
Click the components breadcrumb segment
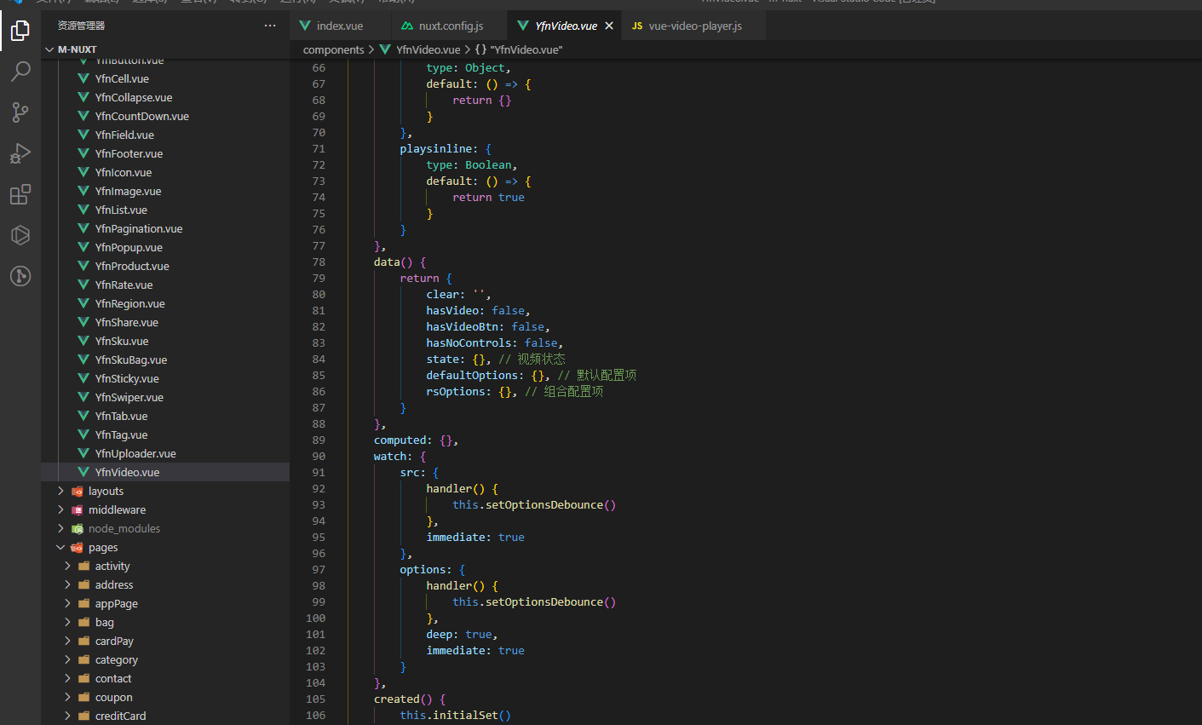coord(333,49)
